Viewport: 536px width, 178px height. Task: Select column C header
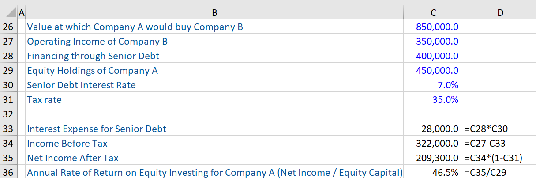(433, 13)
